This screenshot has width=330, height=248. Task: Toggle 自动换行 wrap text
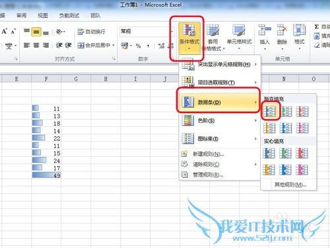pos(91,32)
